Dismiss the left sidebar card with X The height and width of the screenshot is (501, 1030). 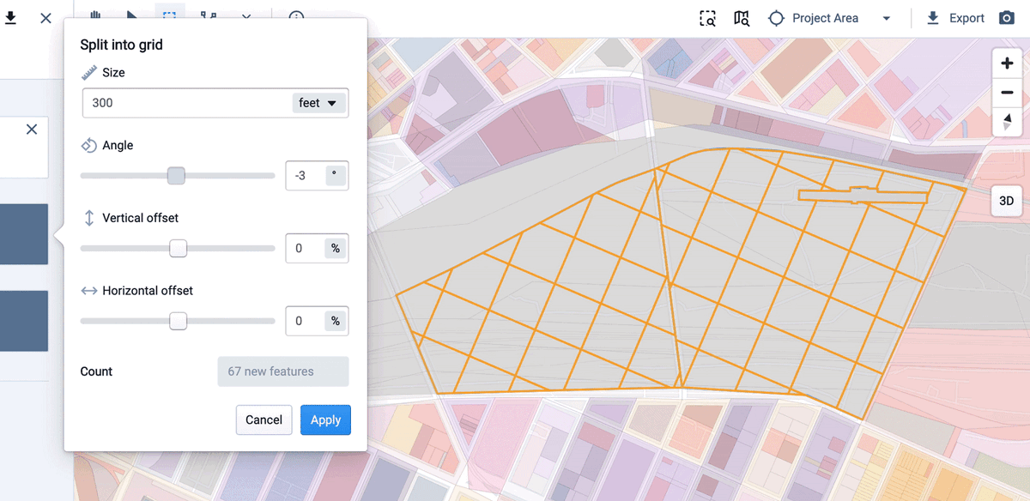point(32,130)
